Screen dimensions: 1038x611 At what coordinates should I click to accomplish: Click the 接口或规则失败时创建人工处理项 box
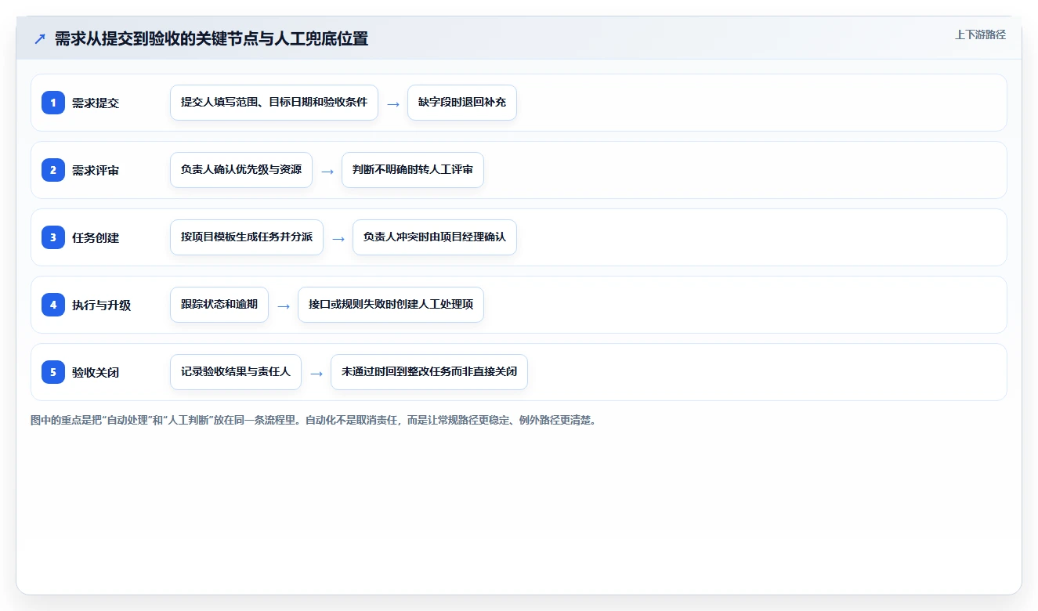pyautogui.click(x=391, y=305)
